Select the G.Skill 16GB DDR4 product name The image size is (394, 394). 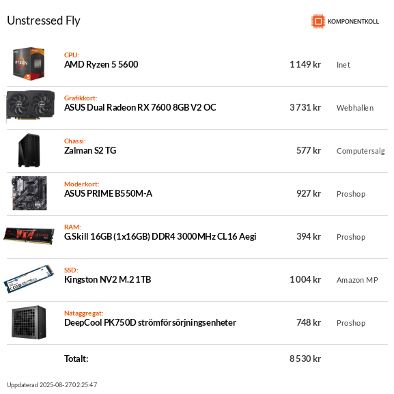click(x=160, y=236)
